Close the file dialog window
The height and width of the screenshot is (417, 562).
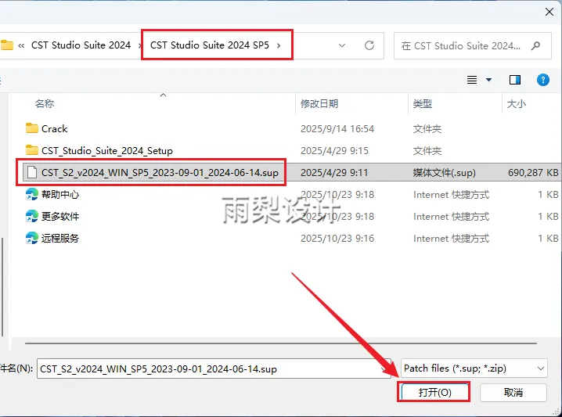pyautogui.click(x=549, y=12)
